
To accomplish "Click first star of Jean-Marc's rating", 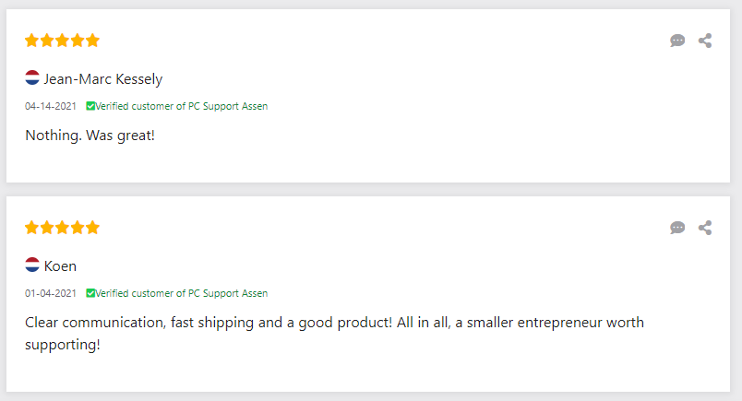I will (x=32, y=41).
